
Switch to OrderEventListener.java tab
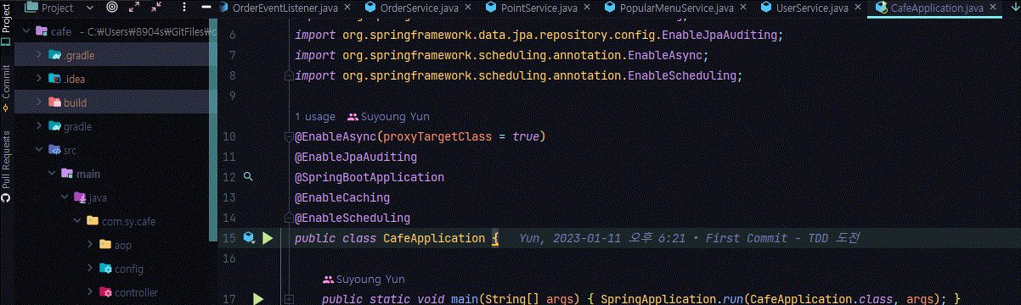tap(284, 8)
